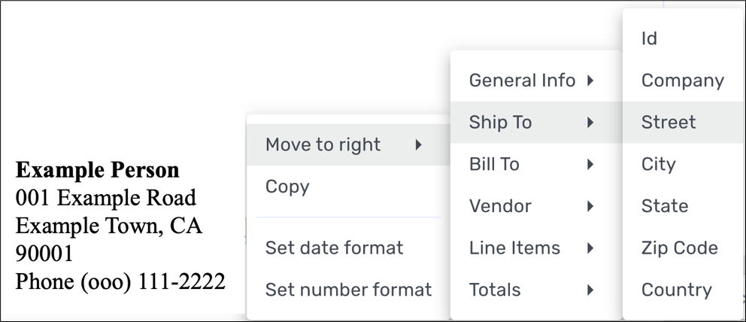Viewport: 746px width, 322px height.
Task: Select the Country field option
Action: coord(676,290)
